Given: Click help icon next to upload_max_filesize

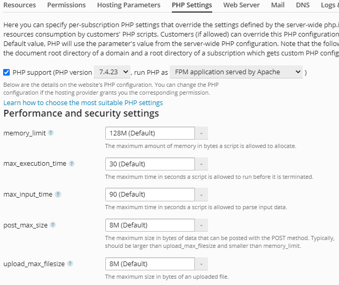Looking at the screenshot, I should 70,264.
